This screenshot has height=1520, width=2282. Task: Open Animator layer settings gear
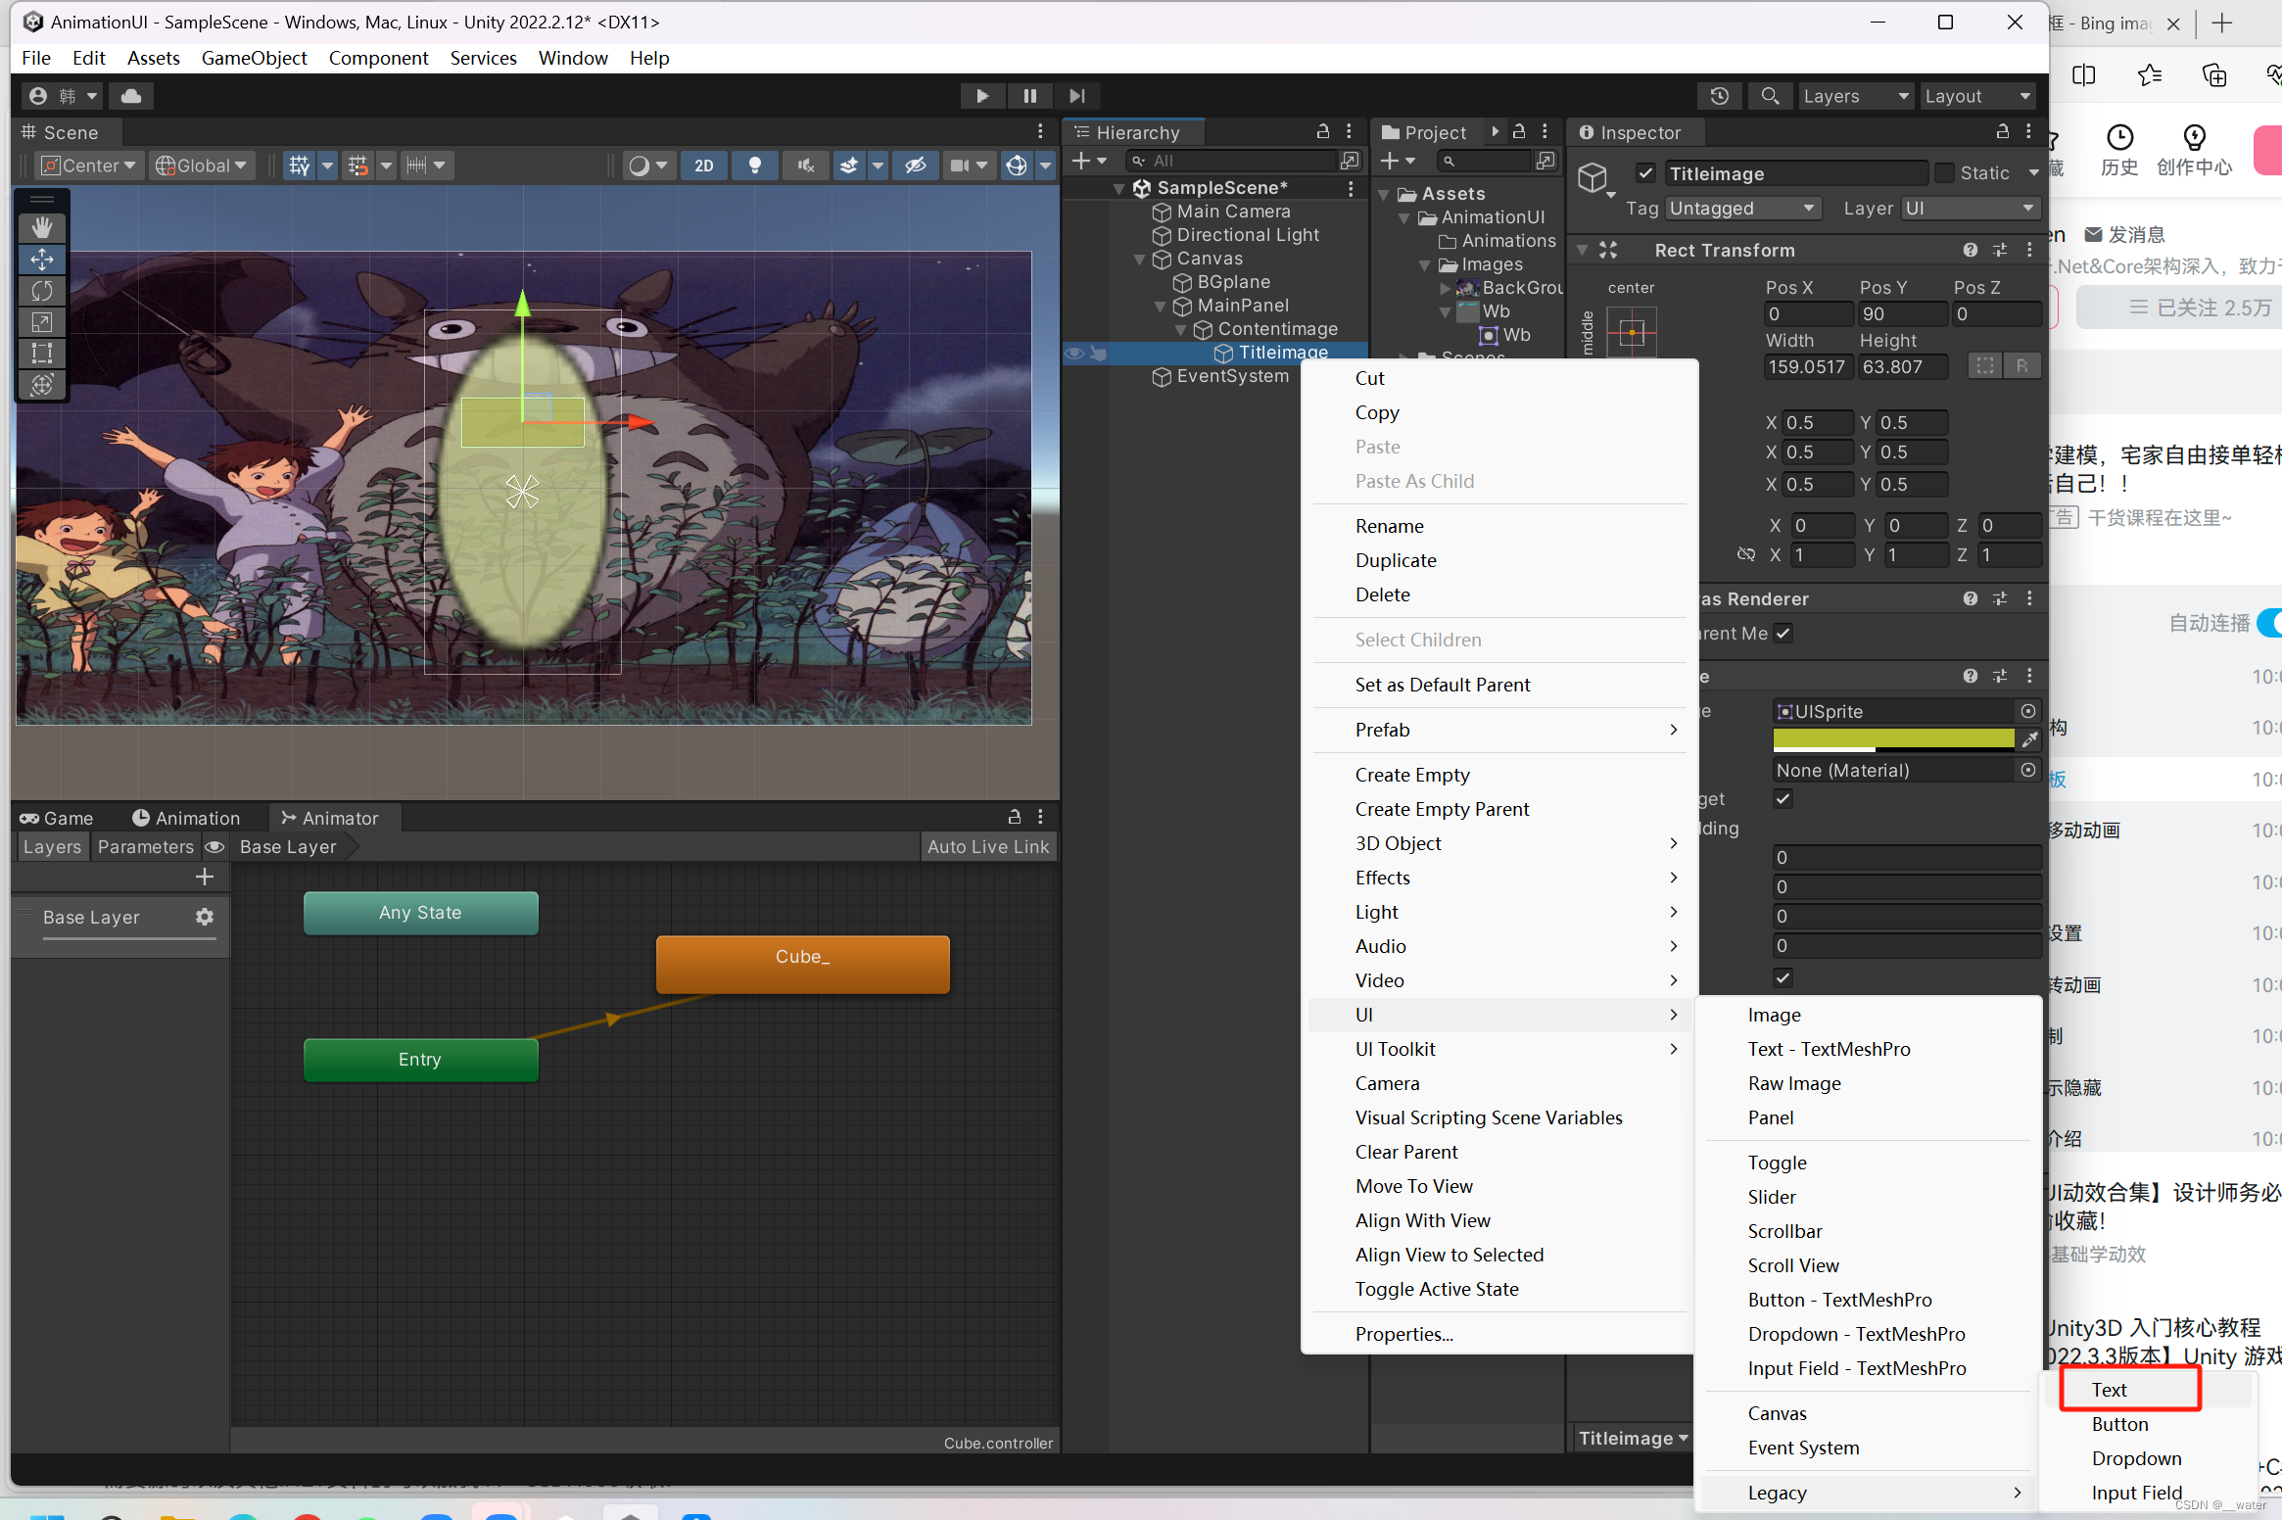tap(205, 917)
